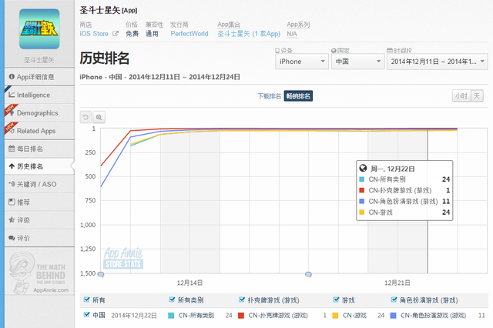
Task: Click the left range slider handle under the chart
Action: [x=101, y=275]
